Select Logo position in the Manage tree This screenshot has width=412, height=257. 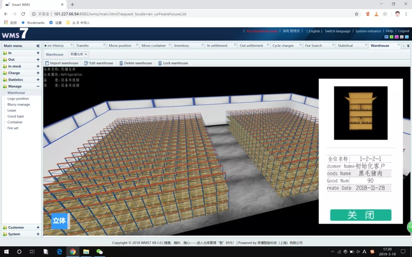point(18,99)
